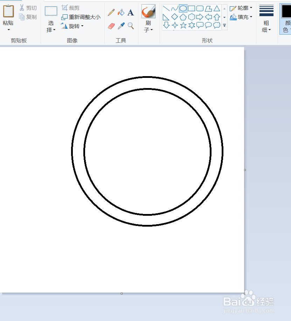Open the Outline (轮廓) dropdown
Screen dimensions: 291x321
coord(241,8)
